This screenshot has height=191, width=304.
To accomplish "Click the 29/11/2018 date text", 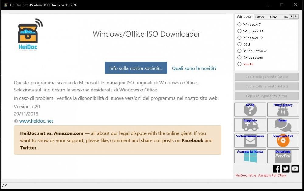I will tap(26, 114).
